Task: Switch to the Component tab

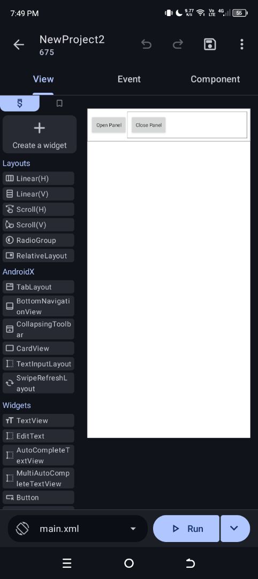Action: tap(215, 79)
